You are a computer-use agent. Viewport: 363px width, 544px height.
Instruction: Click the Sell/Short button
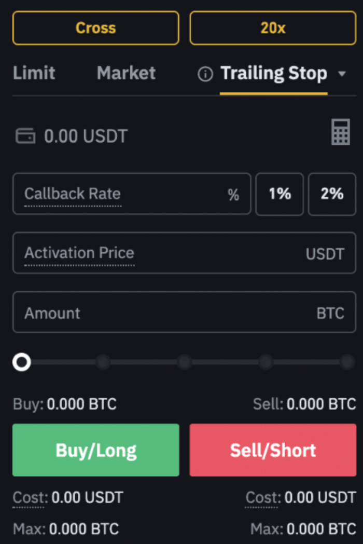coord(273,450)
